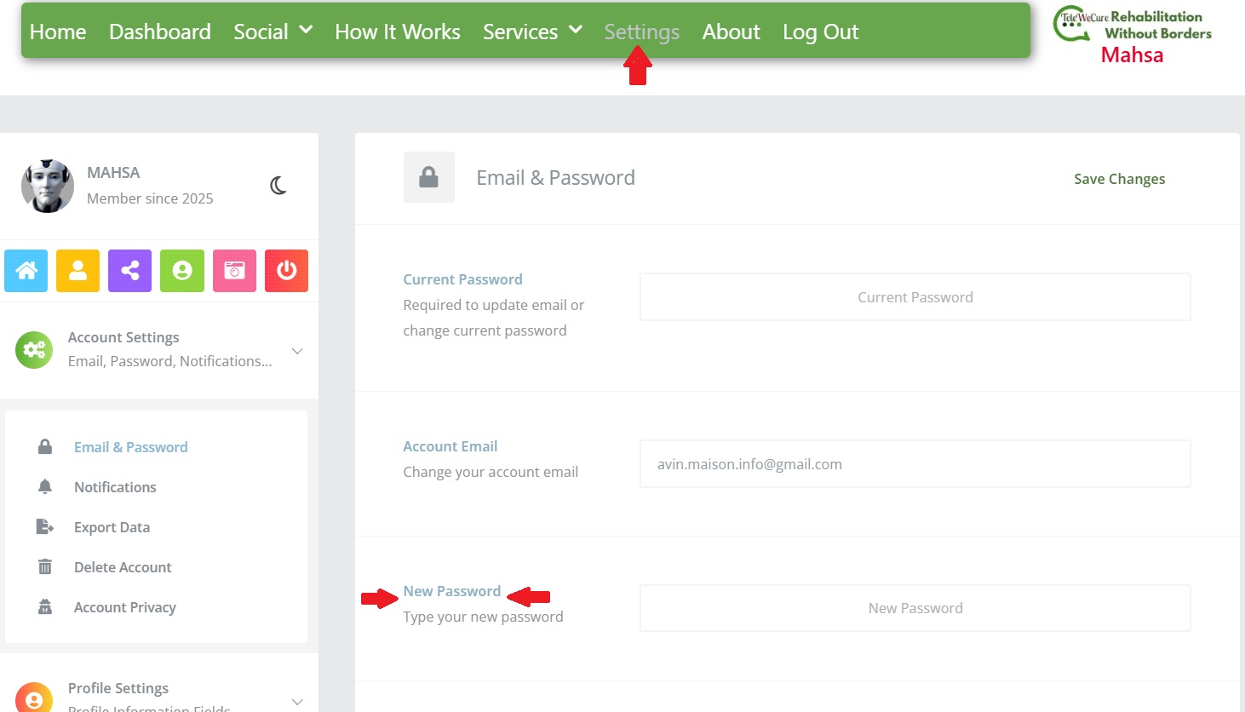Click the file export icon beside Export Data
The width and height of the screenshot is (1245, 712).
click(45, 527)
